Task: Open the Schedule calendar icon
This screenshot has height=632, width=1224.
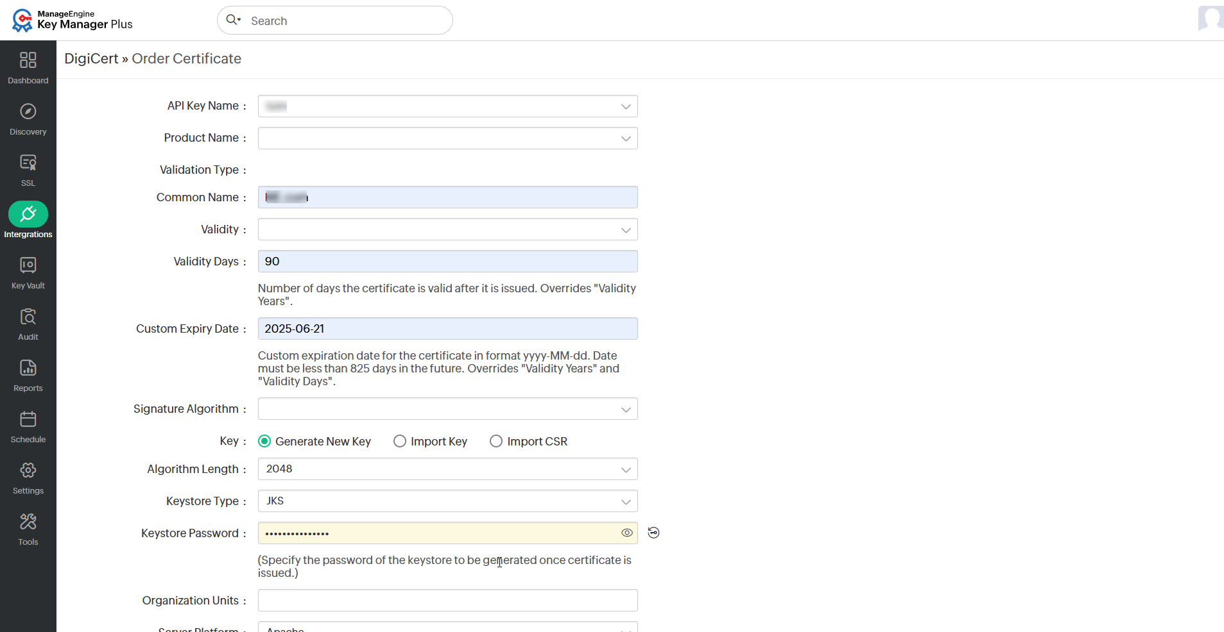Action: [28, 419]
